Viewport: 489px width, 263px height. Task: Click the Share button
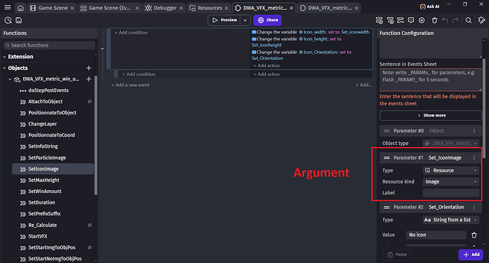pyautogui.click(x=268, y=21)
